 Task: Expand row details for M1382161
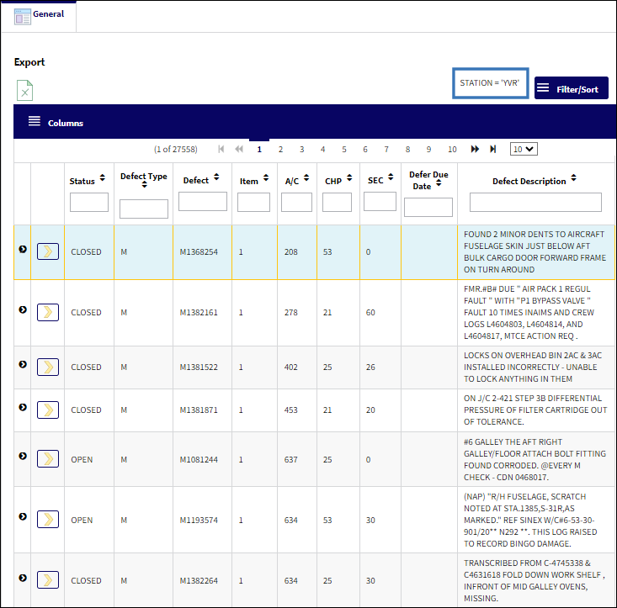pyautogui.click(x=23, y=309)
